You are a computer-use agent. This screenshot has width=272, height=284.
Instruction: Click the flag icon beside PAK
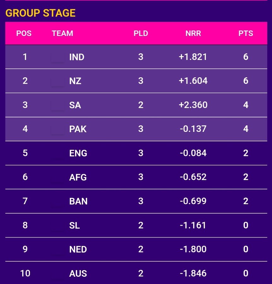point(57,129)
